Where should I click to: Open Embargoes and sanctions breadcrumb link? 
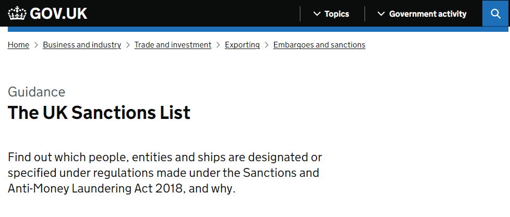tap(319, 45)
